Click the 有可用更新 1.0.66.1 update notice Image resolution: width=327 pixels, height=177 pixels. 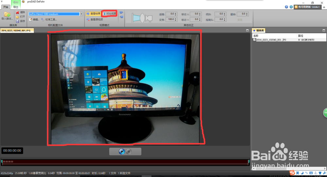pos(307,7)
